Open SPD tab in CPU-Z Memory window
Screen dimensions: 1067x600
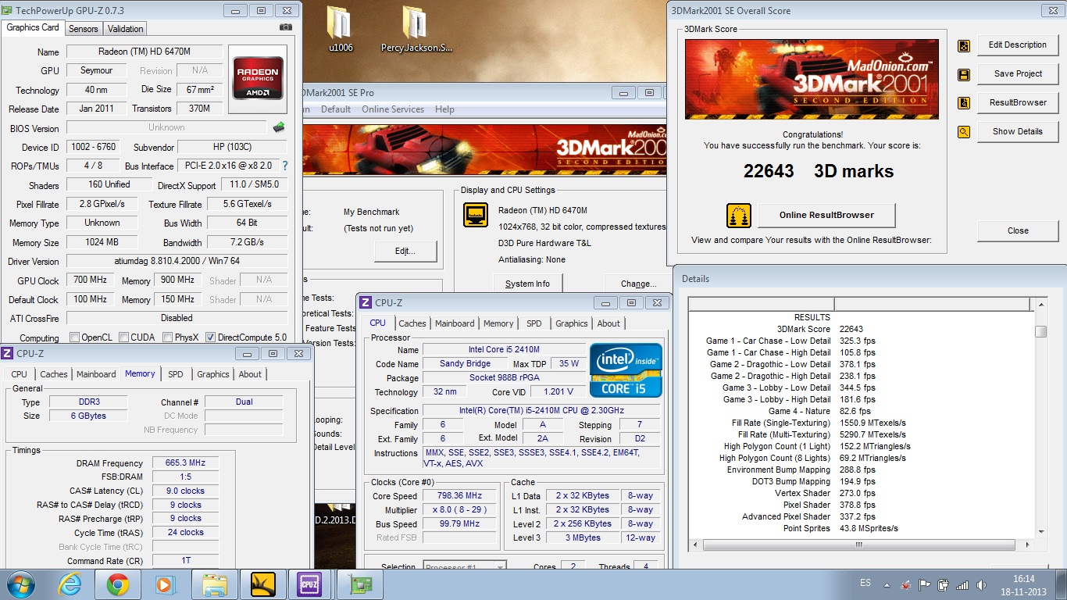pyautogui.click(x=176, y=374)
